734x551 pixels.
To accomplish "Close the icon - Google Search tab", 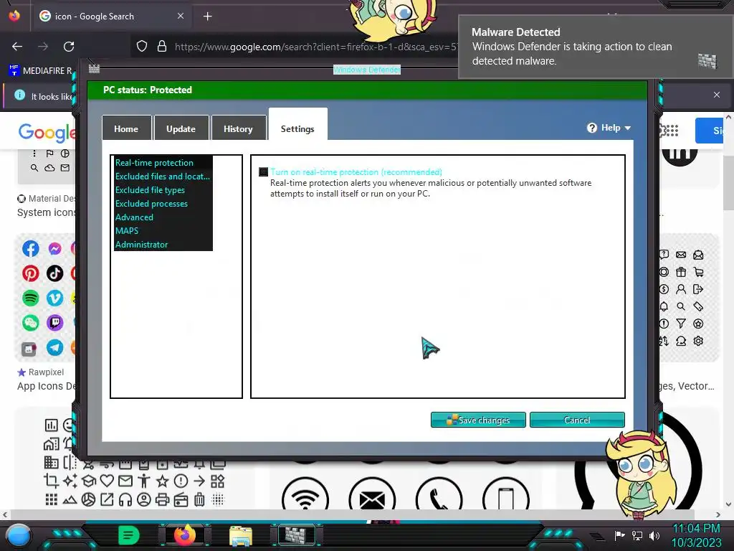I will click(x=180, y=16).
